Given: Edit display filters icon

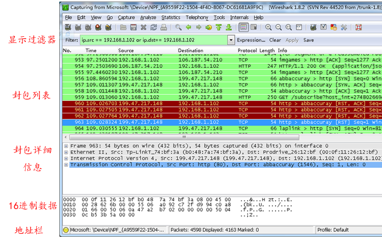Looking at the screenshot, I should tap(324, 27).
